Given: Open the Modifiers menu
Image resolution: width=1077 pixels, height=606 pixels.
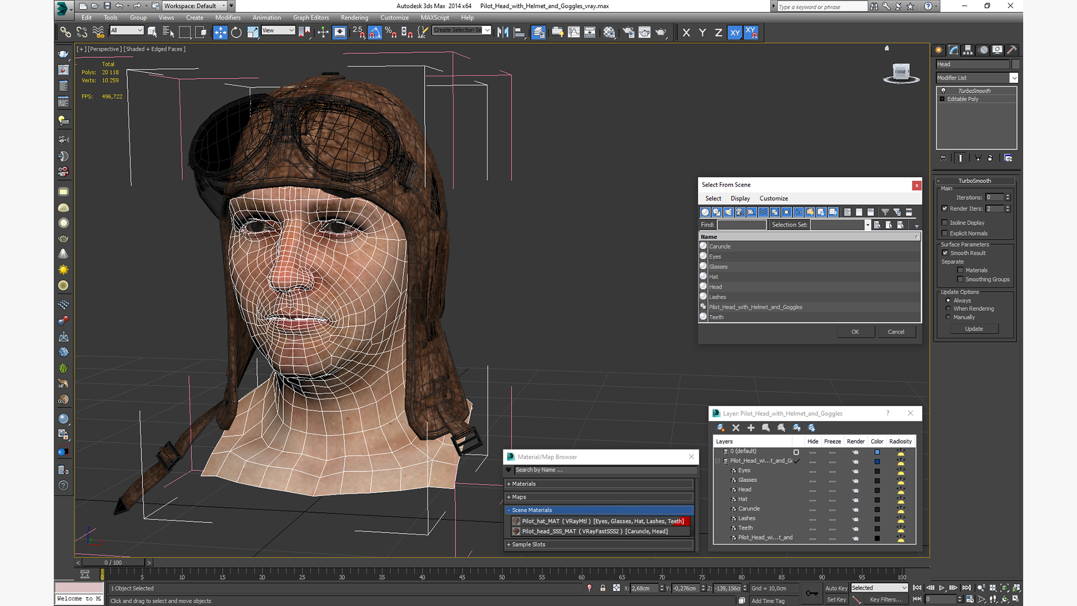Looking at the screenshot, I should [228, 17].
